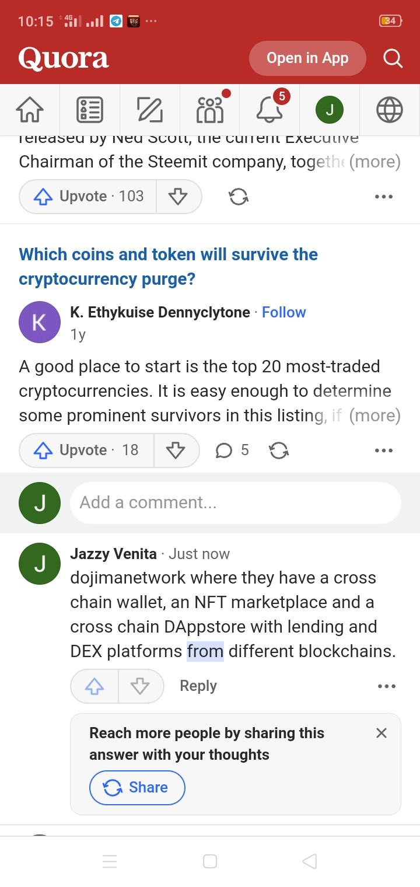Upvote the answer with 18 upvotes

tap(86, 450)
